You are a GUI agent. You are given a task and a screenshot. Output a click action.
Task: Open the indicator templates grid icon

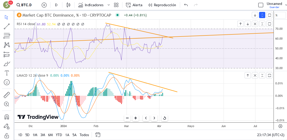point(116,5)
